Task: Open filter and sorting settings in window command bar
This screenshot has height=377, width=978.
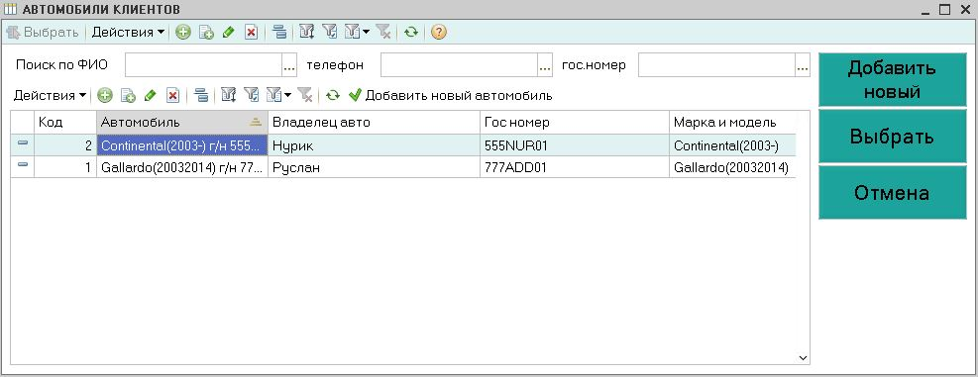Action: 306,33
